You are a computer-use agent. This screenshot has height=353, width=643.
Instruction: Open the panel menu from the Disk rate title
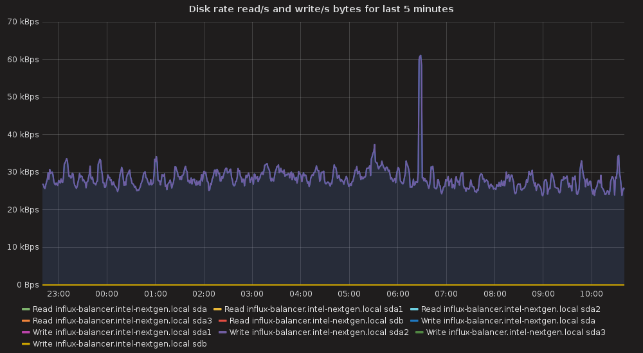321,9
